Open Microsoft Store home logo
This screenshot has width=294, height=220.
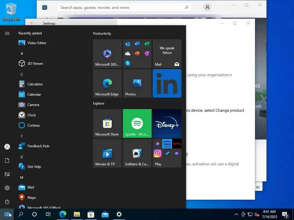click(x=45, y=7)
